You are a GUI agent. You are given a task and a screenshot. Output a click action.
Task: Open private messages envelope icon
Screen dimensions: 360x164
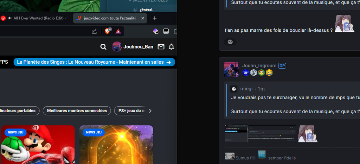(x=161, y=47)
